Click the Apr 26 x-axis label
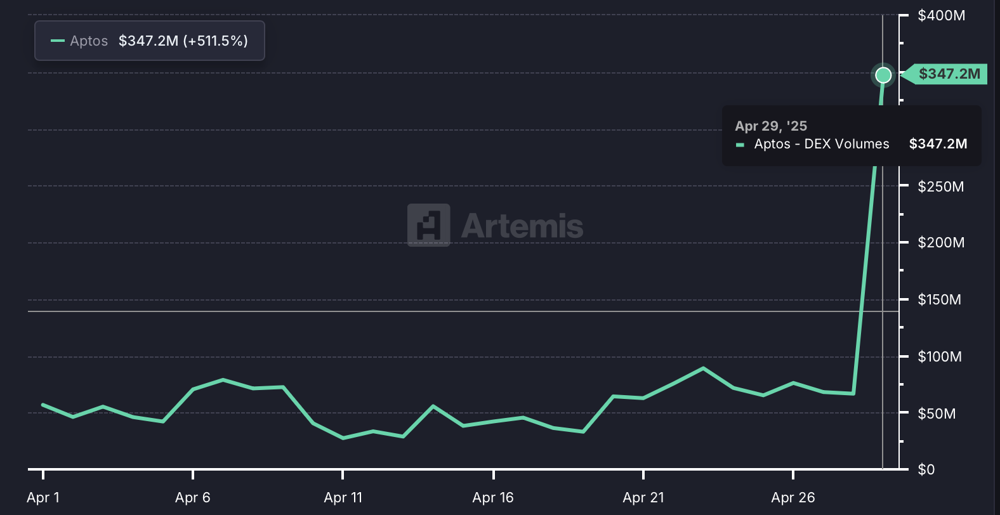The height and width of the screenshot is (515, 1000). click(x=793, y=497)
